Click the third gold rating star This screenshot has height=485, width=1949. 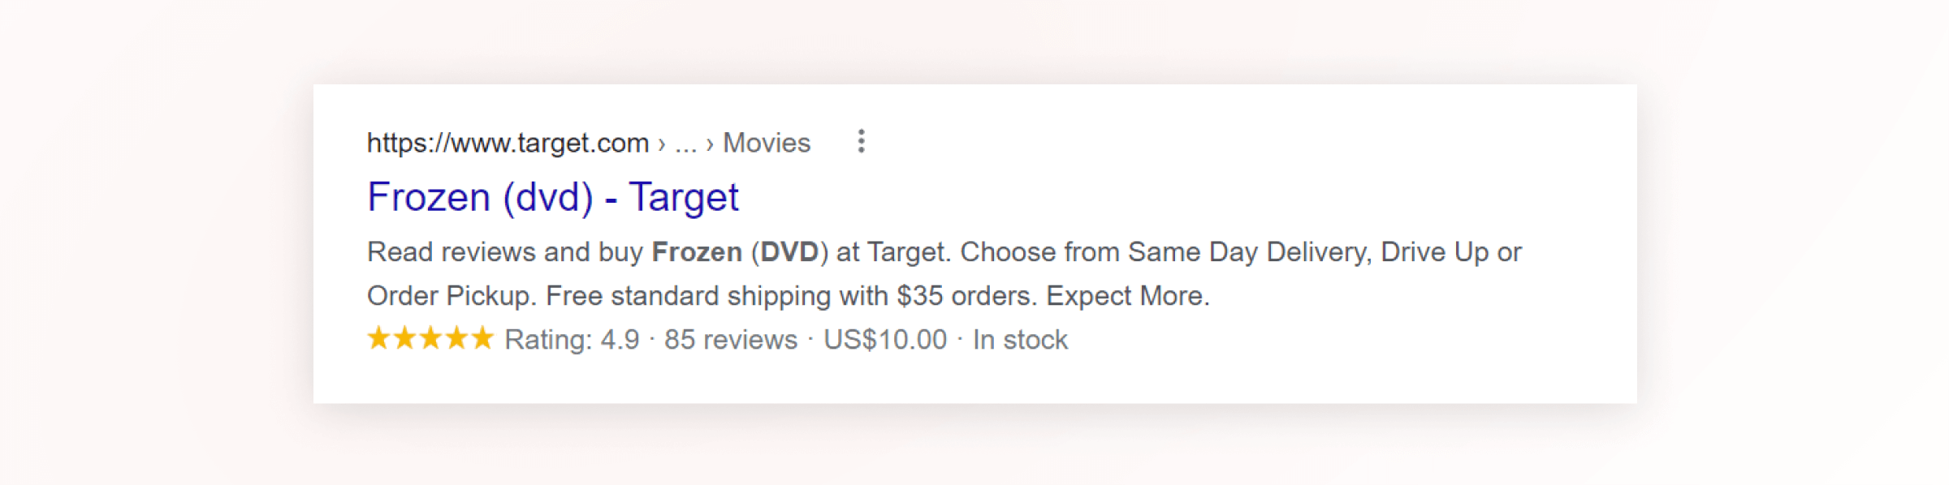click(430, 337)
